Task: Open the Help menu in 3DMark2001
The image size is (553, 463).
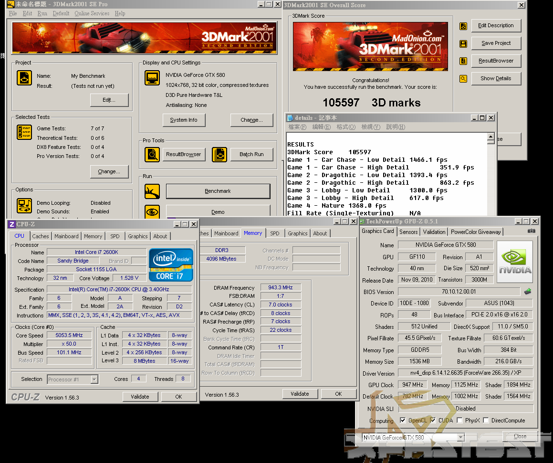Action: 120,13
